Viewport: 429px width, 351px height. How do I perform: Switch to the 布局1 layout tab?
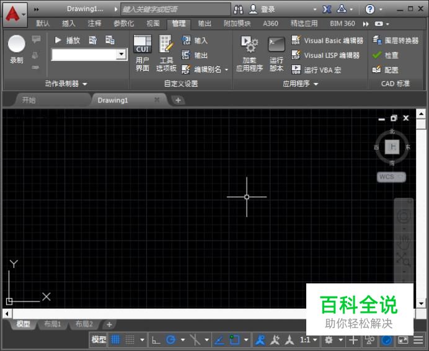click(52, 324)
